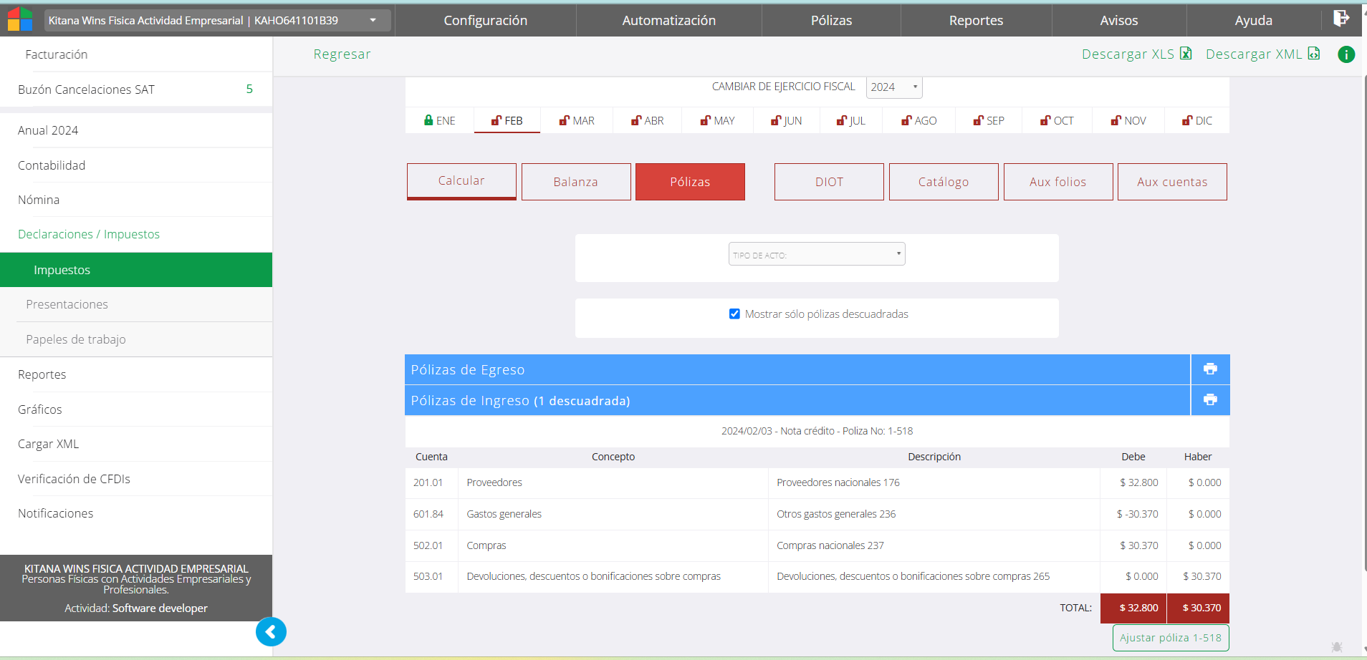Click the Calcular button
Image resolution: width=1367 pixels, height=660 pixels.
click(x=461, y=181)
